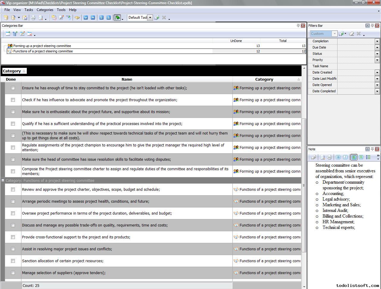Click the green flag icon in toolbar
This screenshot has width=381, height=289.
pos(117,18)
